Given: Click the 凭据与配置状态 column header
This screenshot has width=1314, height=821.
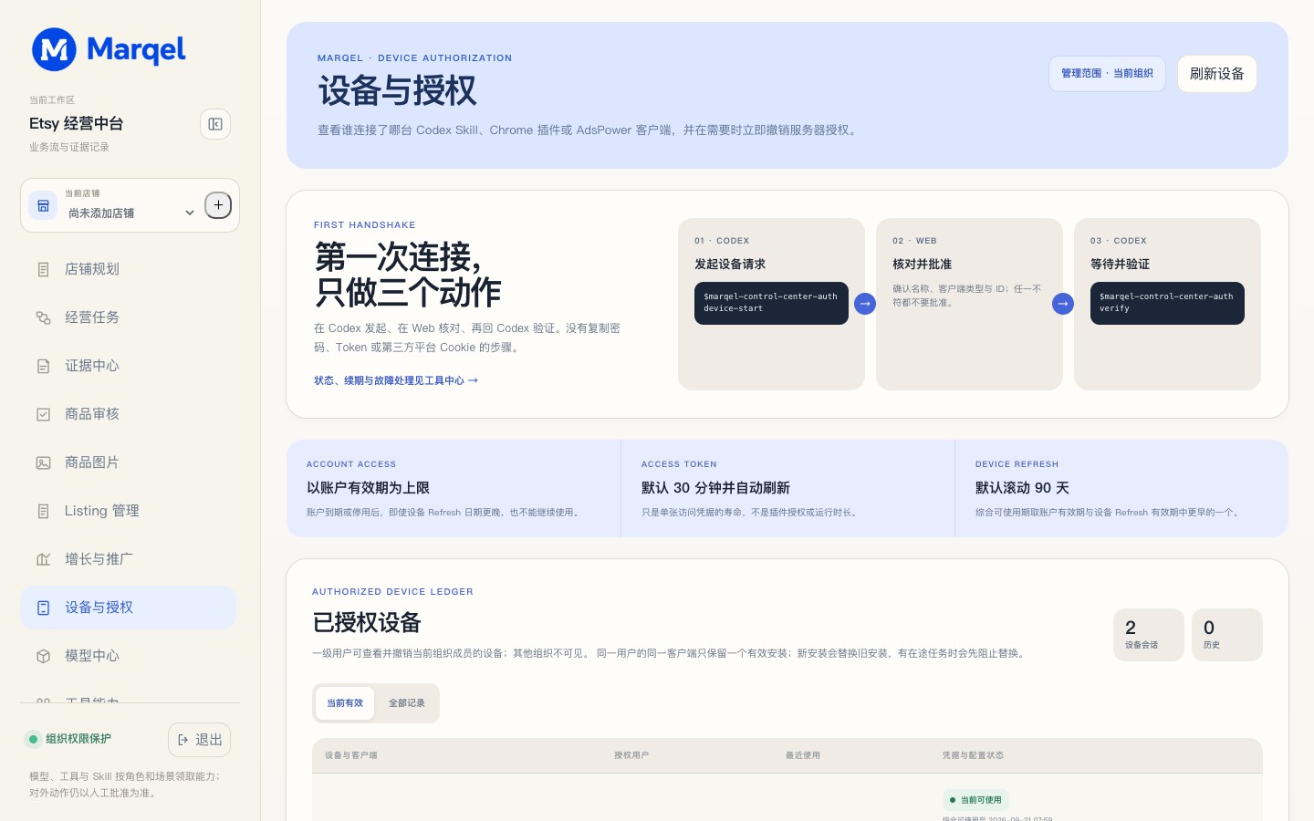Looking at the screenshot, I should pyautogui.click(x=973, y=755).
